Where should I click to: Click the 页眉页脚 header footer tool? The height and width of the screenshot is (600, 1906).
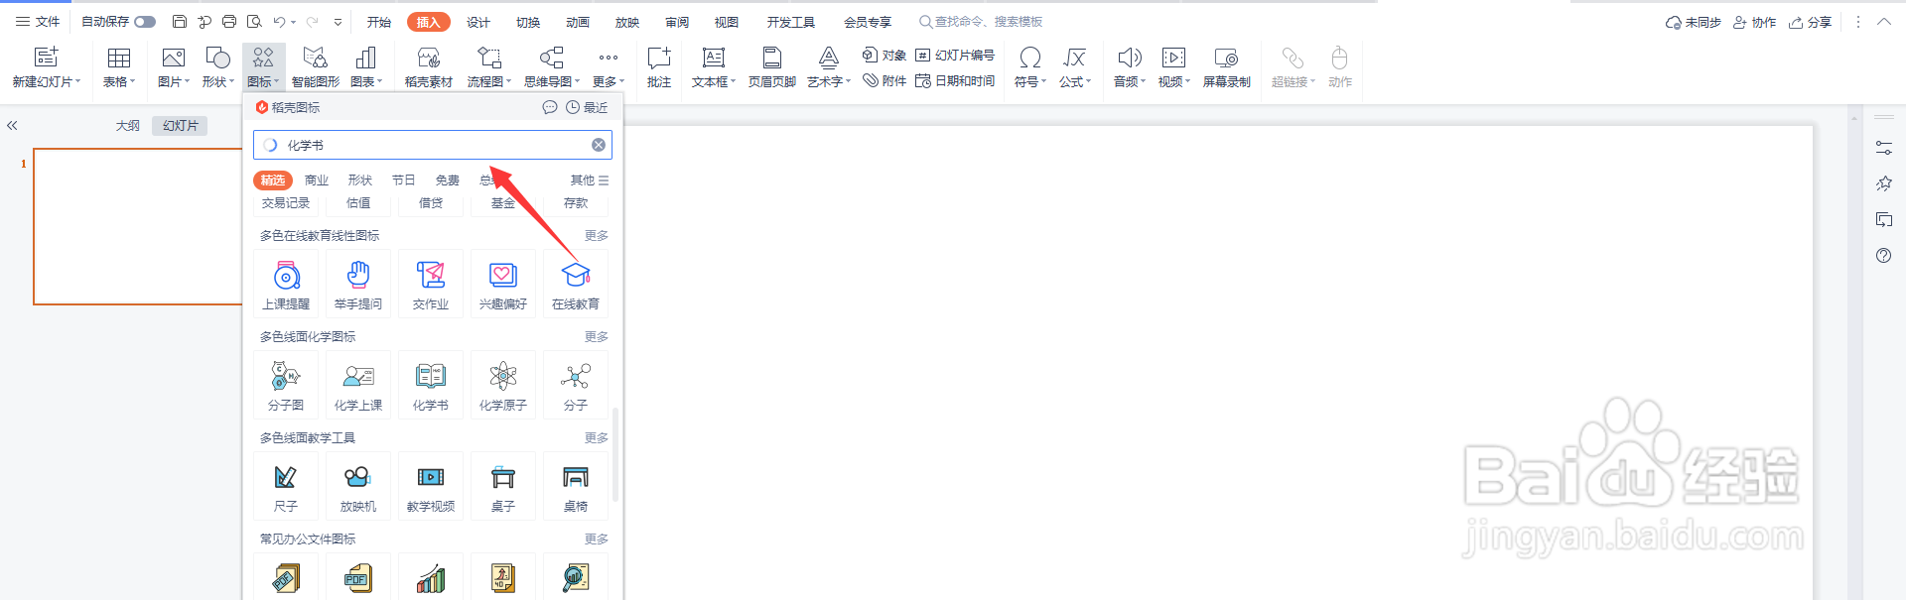point(772,67)
